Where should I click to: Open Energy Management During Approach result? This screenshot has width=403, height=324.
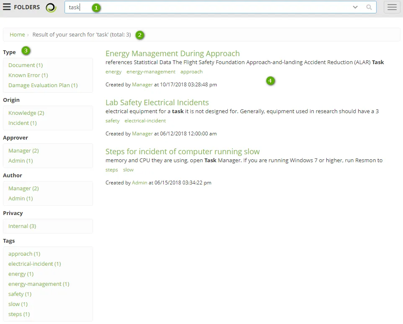[173, 54]
